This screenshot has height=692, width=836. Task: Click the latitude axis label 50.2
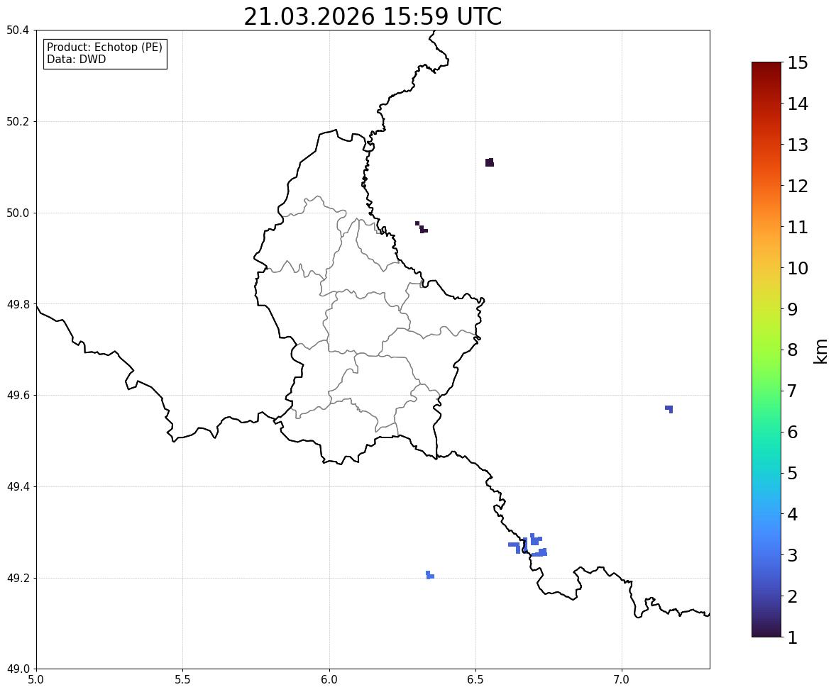point(18,121)
